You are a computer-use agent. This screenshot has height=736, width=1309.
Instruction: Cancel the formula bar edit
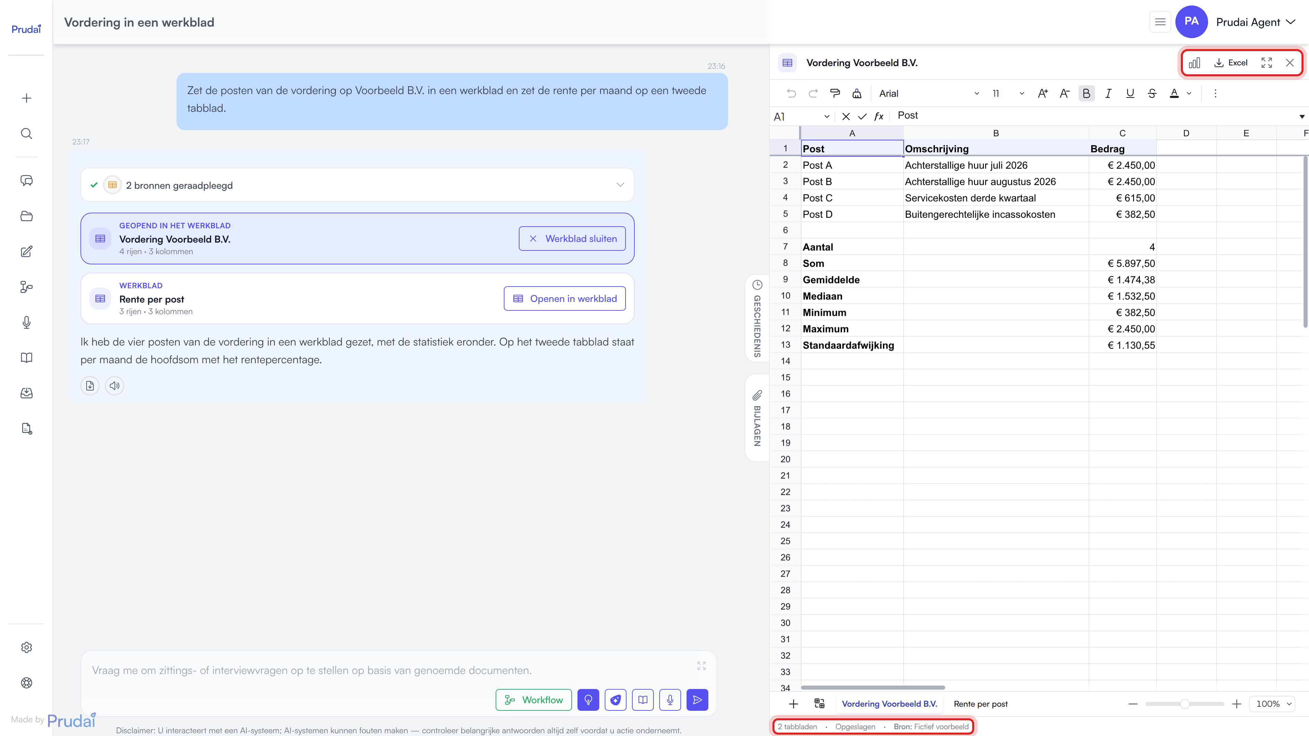pos(846,117)
